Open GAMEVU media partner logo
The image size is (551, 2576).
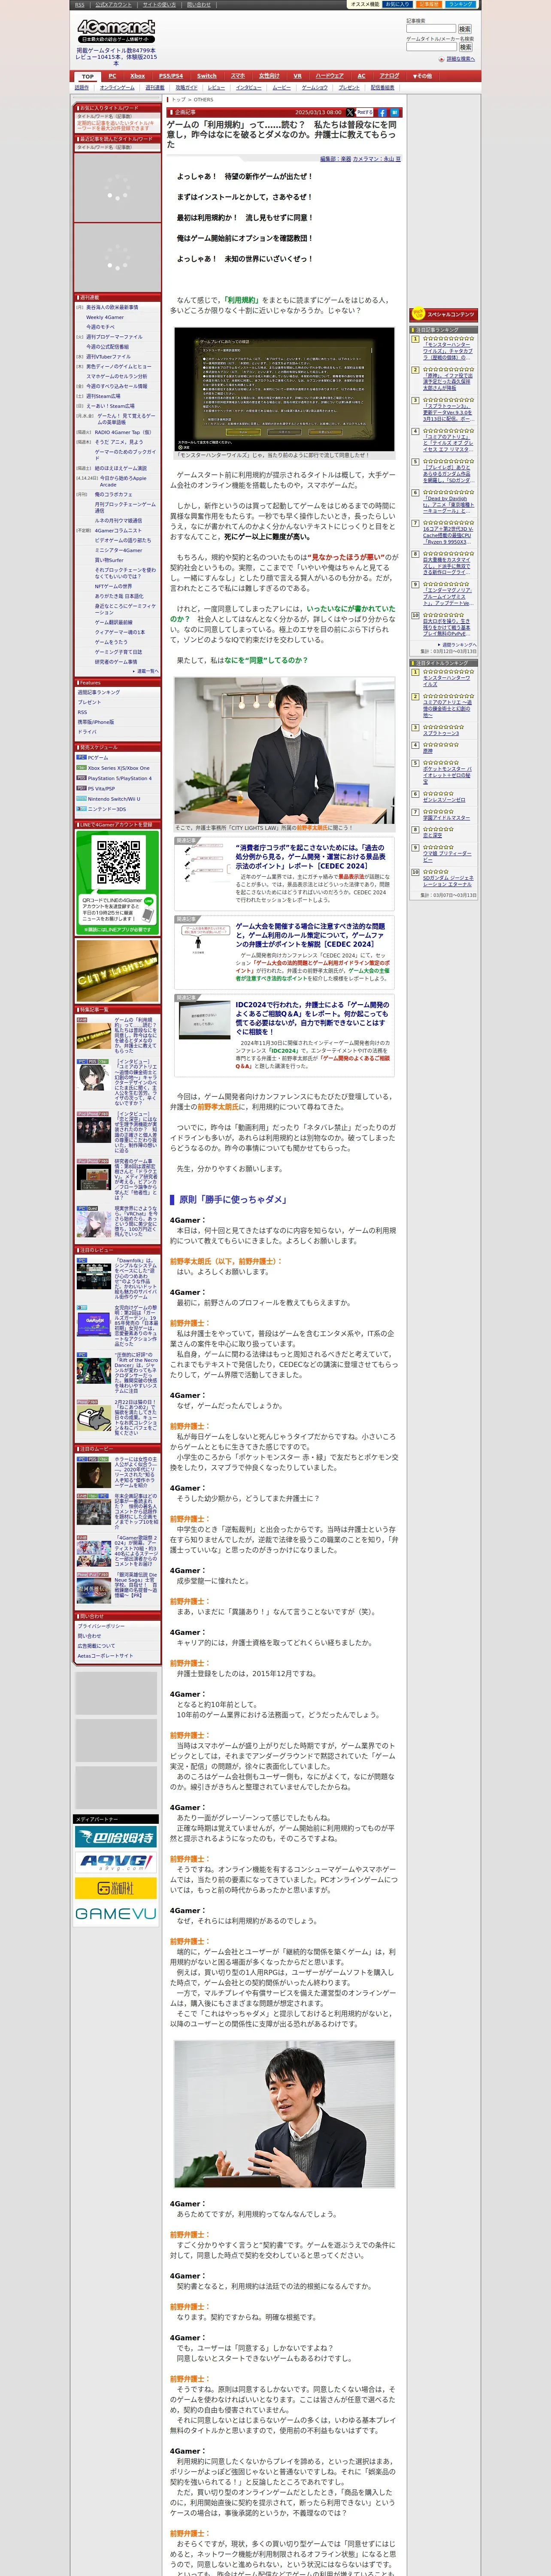click(x=116, y=1913)
